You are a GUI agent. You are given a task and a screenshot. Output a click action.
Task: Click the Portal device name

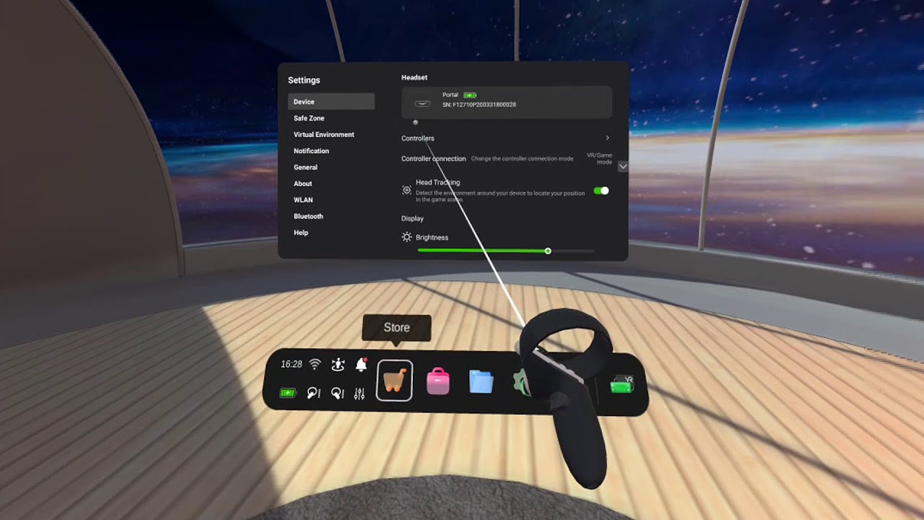point(450,95)
